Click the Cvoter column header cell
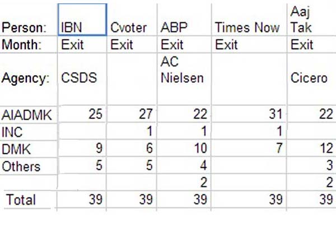Image resolution: width=336 pixels, height=252 pixels. 132,20
